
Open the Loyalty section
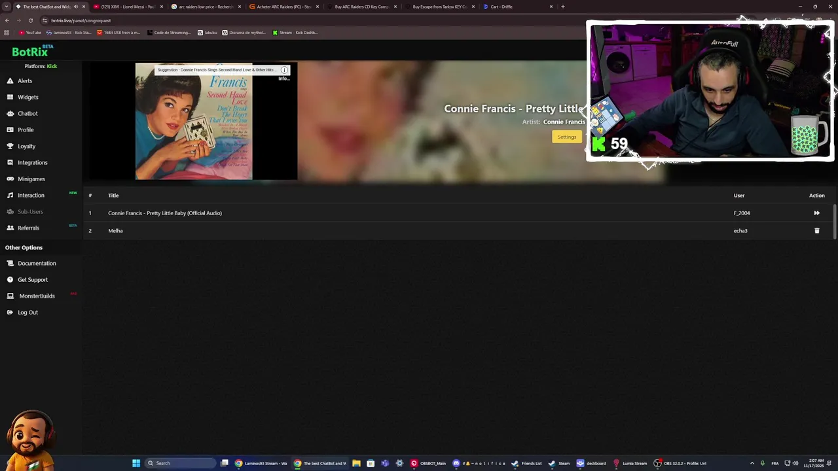(x=21, y=146)
